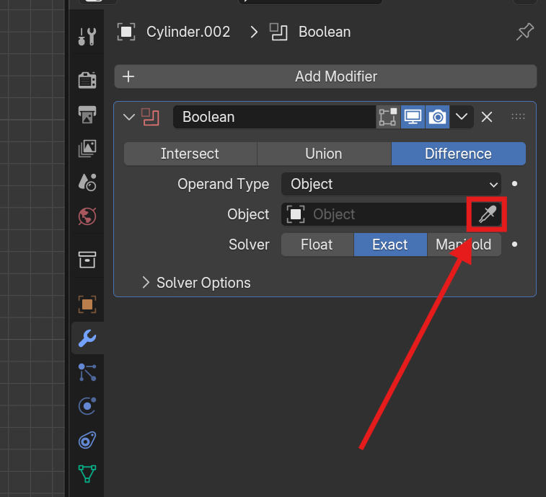Open the Object Data mesh tab
Viewport: 546px width, 497px height.
[87, 474]
